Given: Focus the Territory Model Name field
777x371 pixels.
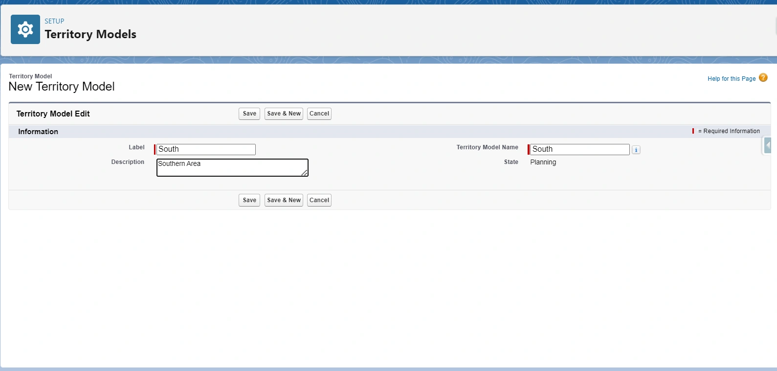Looking at the screenshot, I should [x=579, y=149].
